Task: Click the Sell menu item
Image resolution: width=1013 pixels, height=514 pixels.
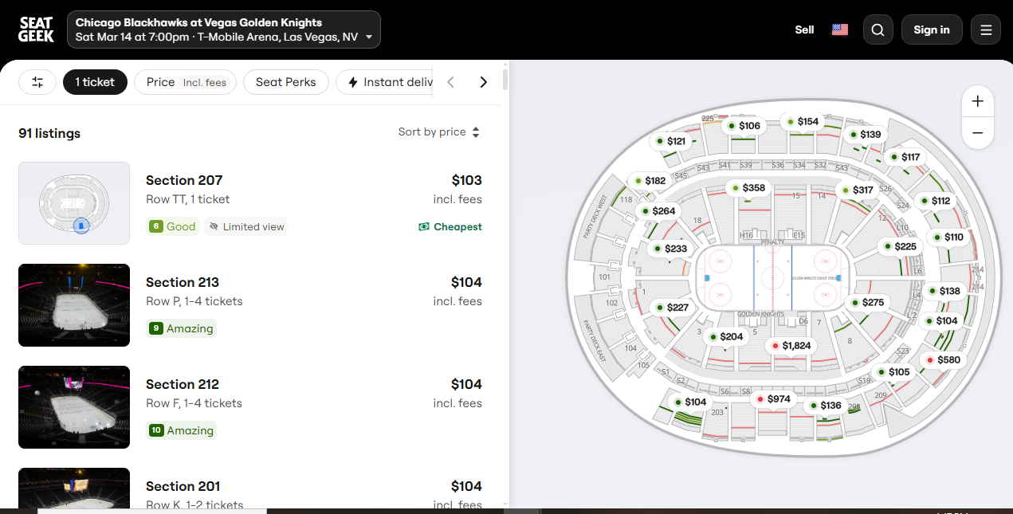Action: [804, 29]
